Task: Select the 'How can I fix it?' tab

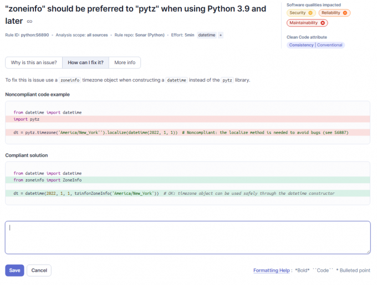Action: tap(85, 63)
